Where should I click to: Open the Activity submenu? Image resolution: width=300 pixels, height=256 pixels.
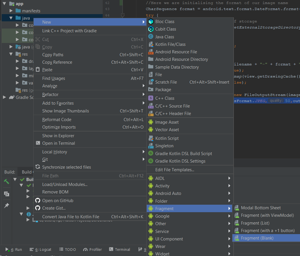click(x=162, y=186)
